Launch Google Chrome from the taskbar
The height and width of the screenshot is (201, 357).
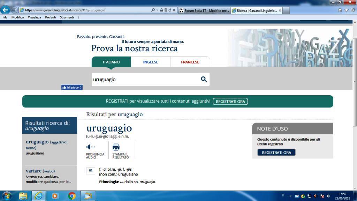[72, 196]
